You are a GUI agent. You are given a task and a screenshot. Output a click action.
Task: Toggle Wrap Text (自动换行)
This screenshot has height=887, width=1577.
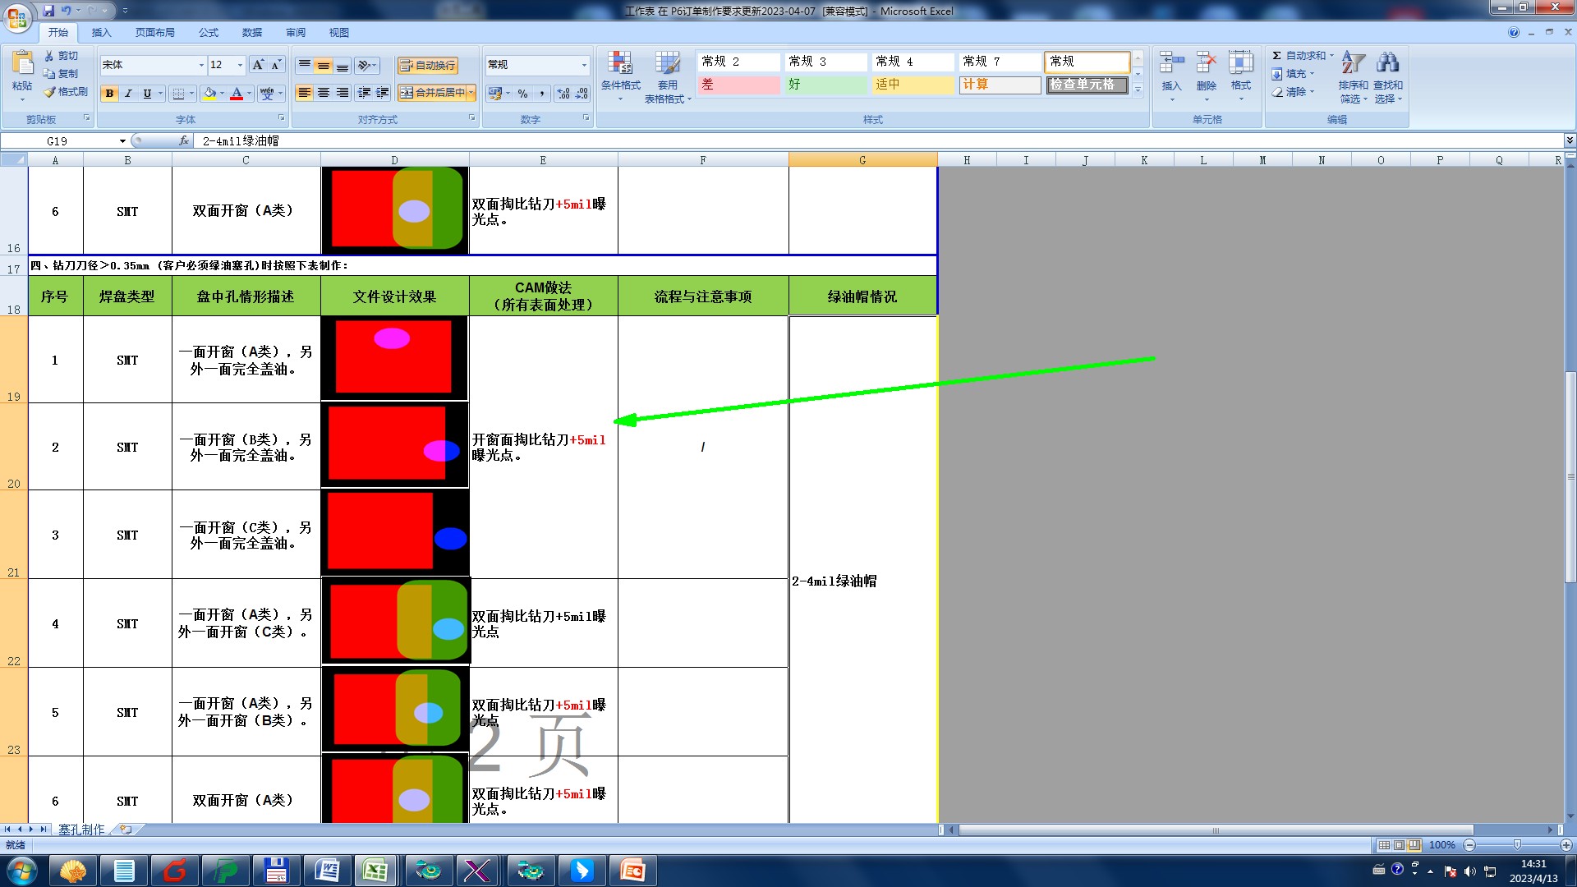(x=427, y=65)
